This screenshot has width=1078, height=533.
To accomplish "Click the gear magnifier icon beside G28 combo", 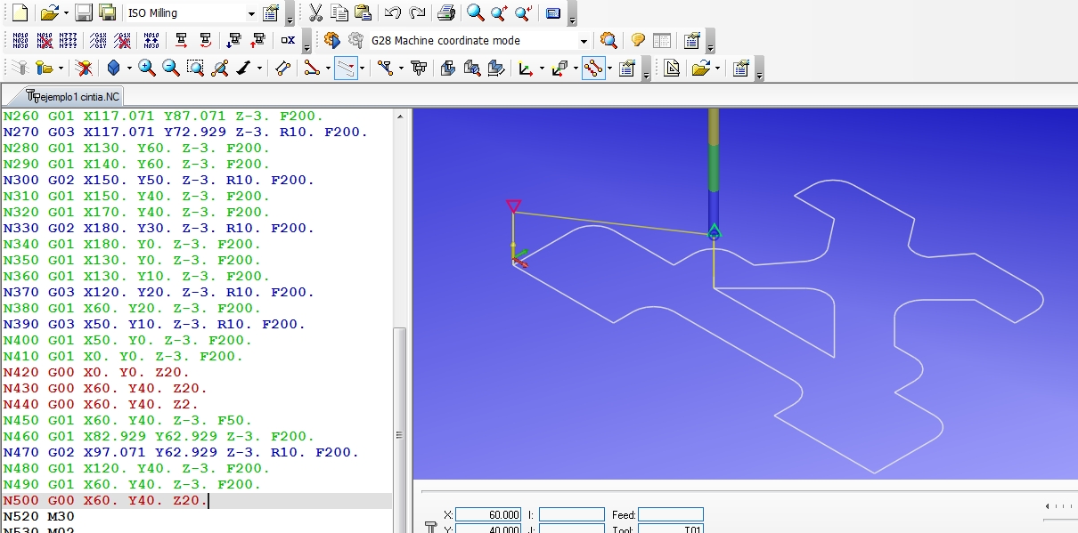I will [x=608, y=40].
